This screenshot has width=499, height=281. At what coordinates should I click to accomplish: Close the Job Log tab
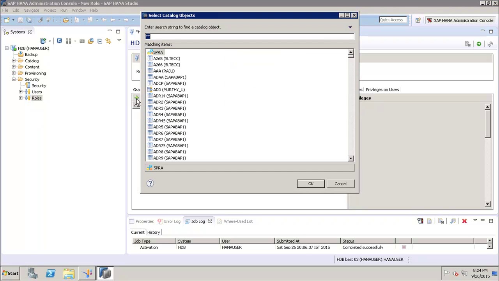210,221
